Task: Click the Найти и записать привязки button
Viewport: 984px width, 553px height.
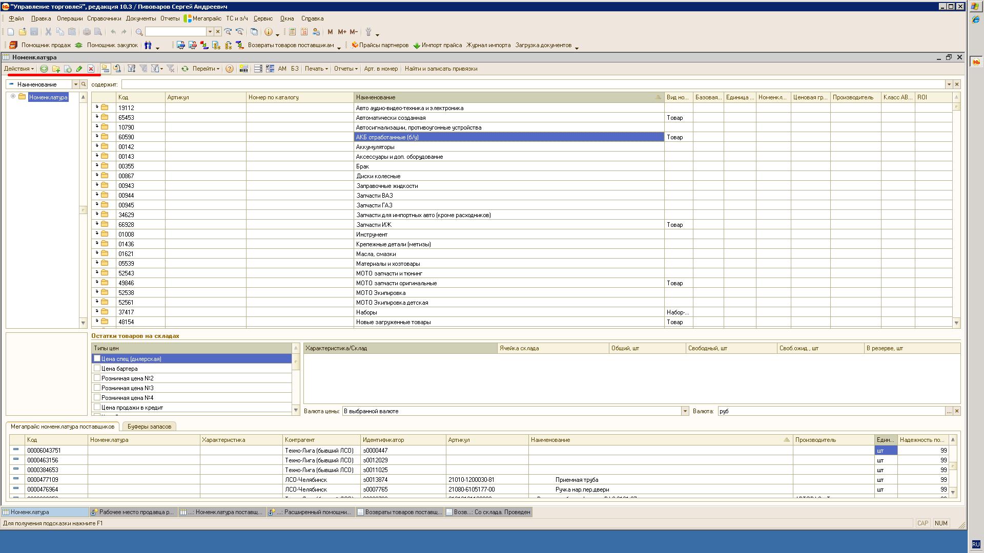Action: tap(441, 69)
